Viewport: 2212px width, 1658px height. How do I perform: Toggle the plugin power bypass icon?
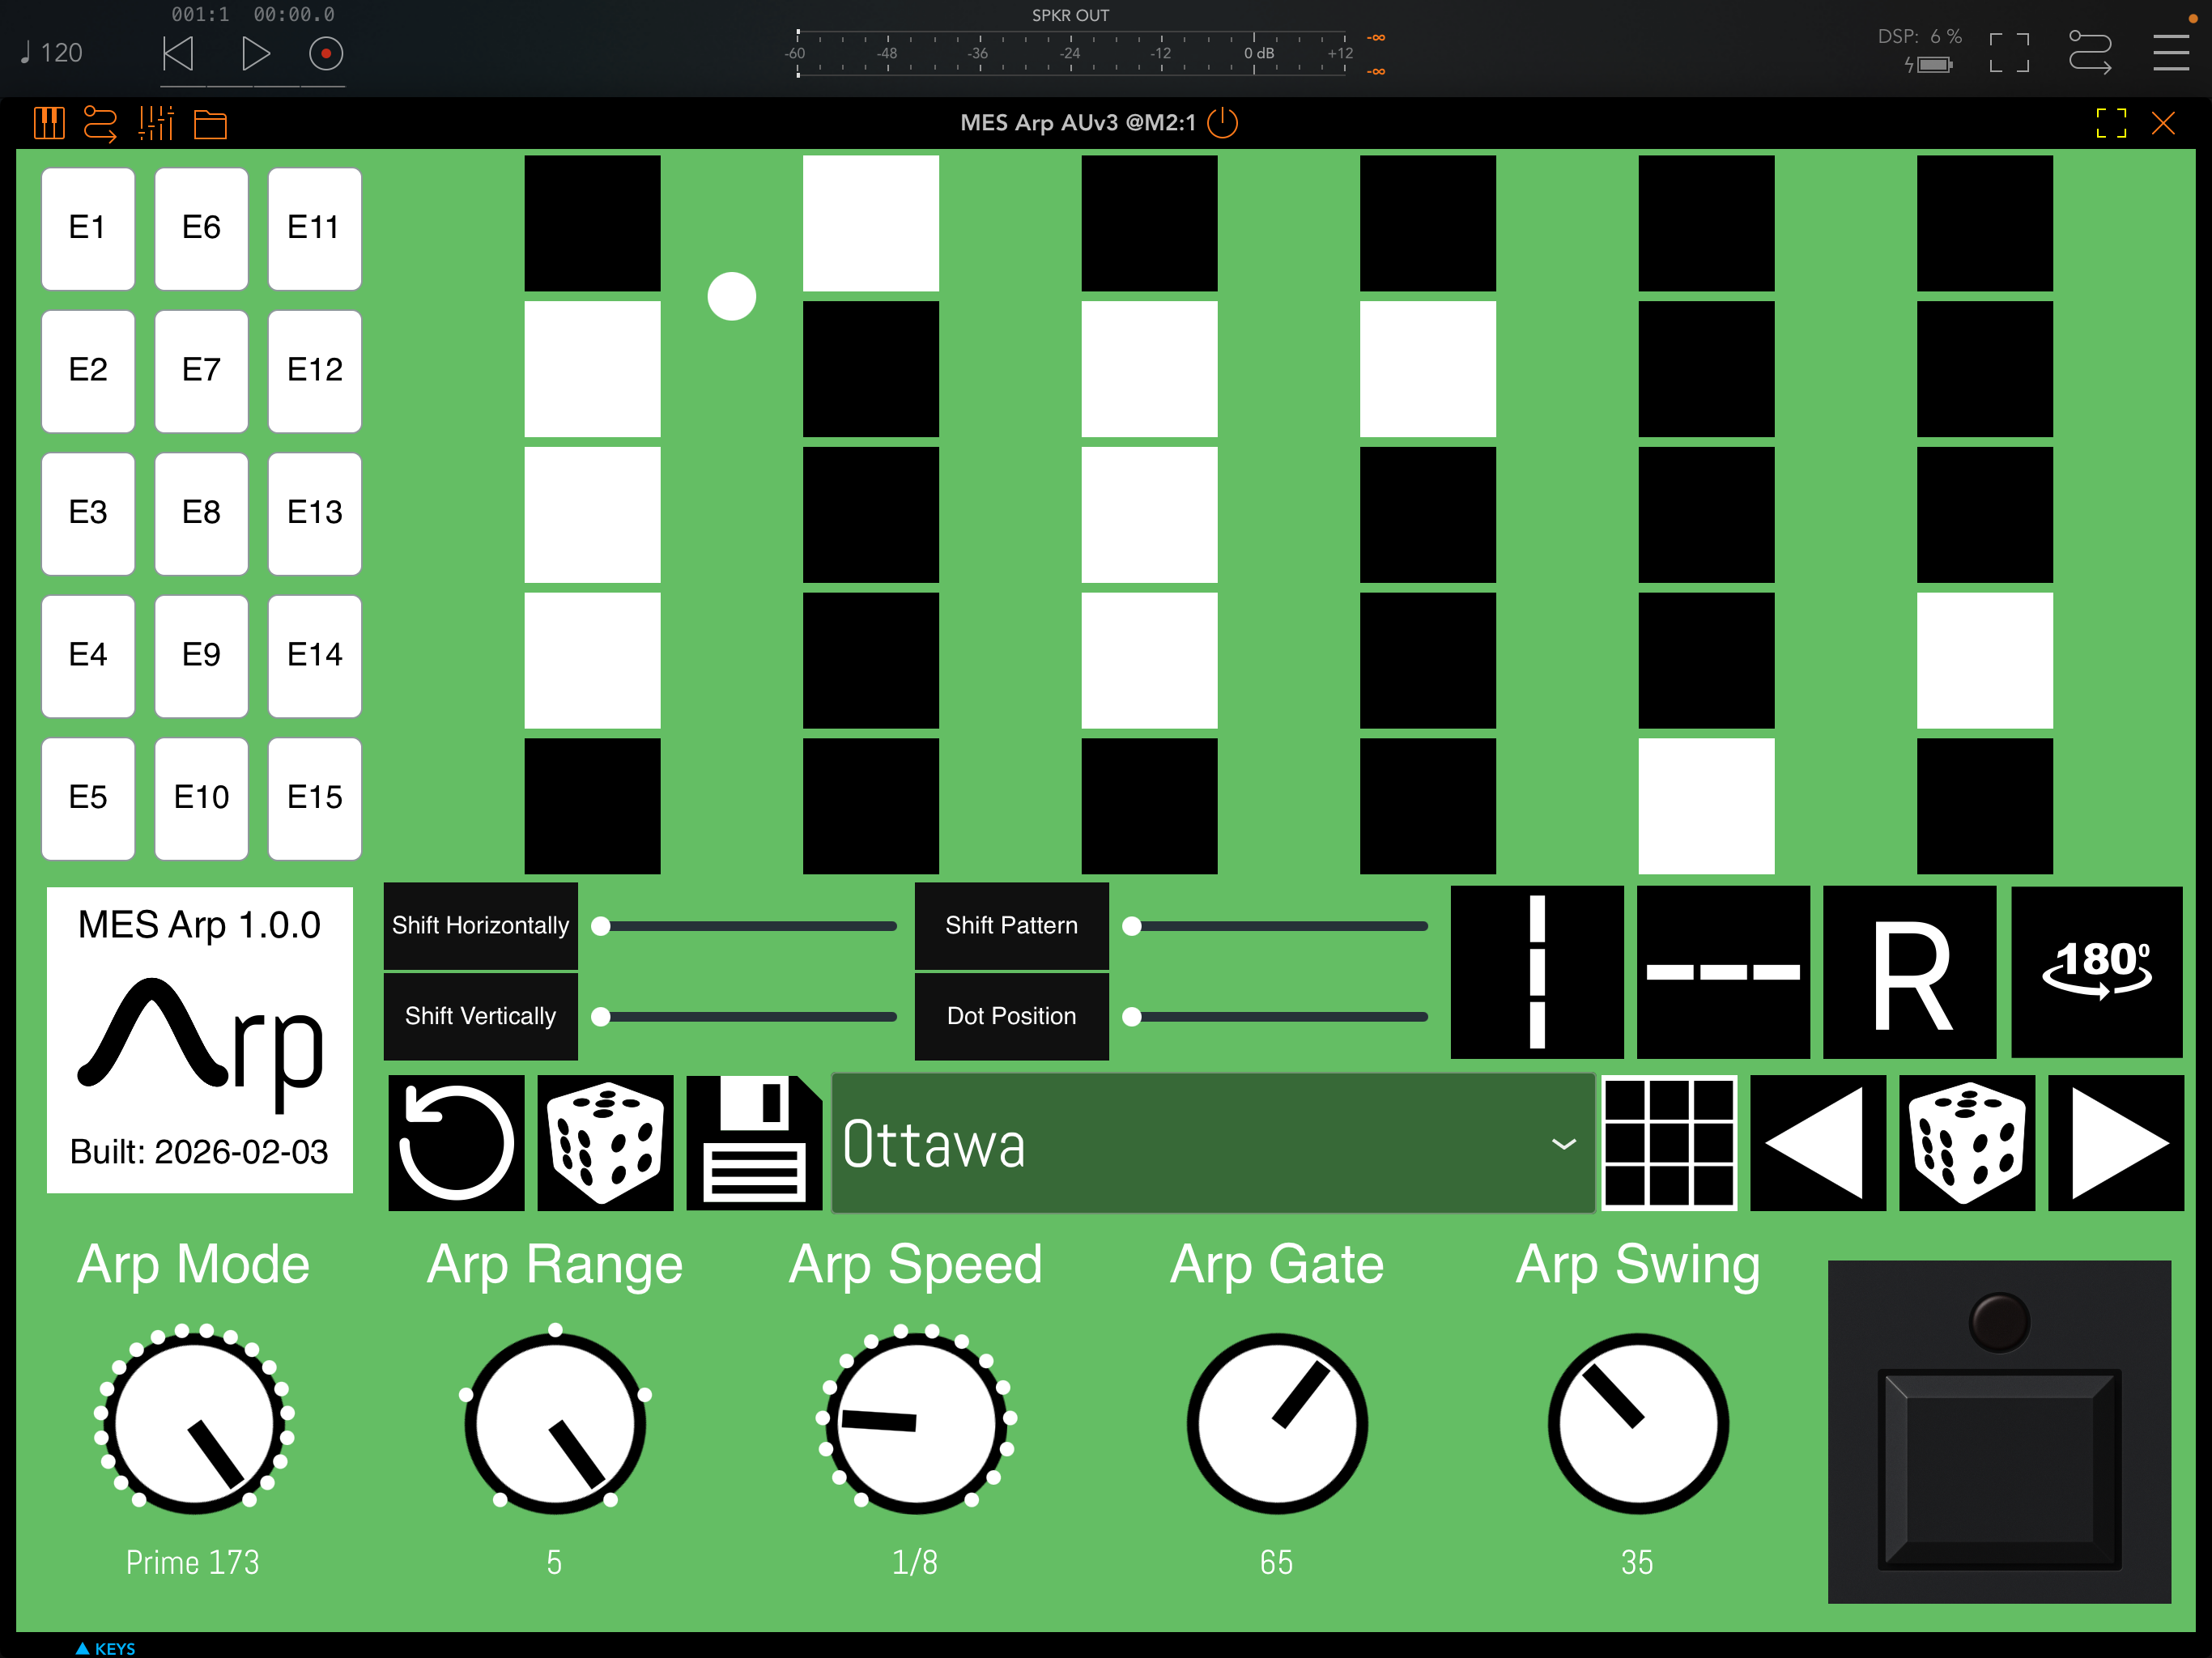[1223, 123]
